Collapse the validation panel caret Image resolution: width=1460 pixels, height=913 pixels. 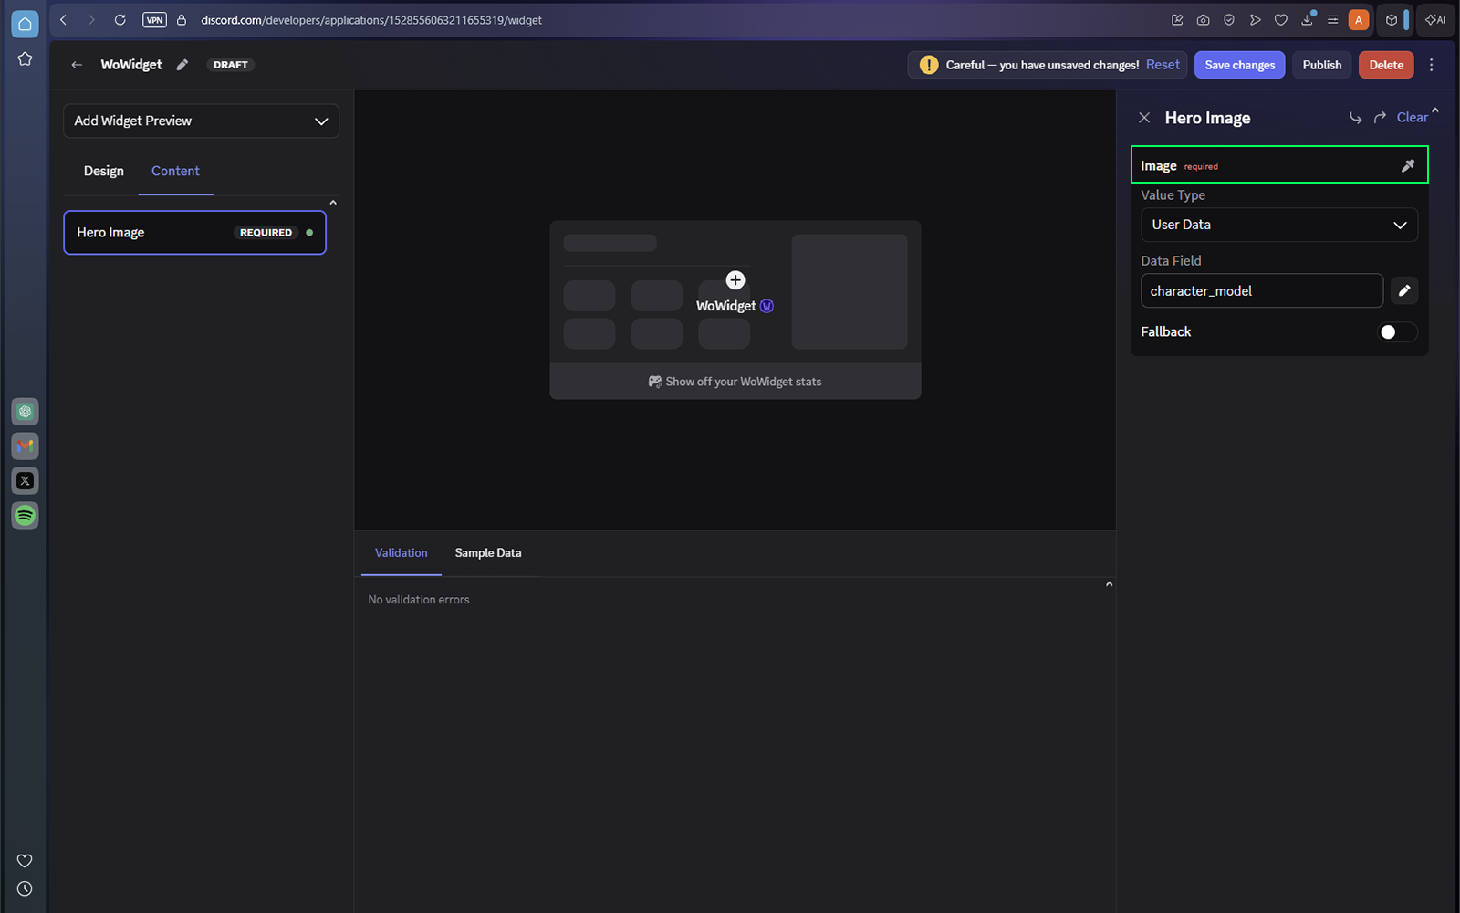pos(1109,584)
